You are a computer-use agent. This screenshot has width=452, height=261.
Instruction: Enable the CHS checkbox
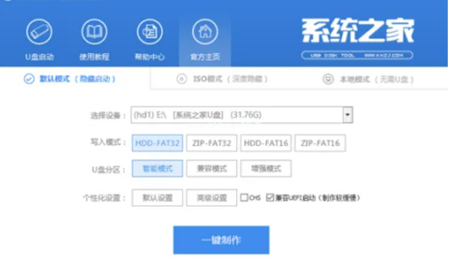click(x=244, y=197)
